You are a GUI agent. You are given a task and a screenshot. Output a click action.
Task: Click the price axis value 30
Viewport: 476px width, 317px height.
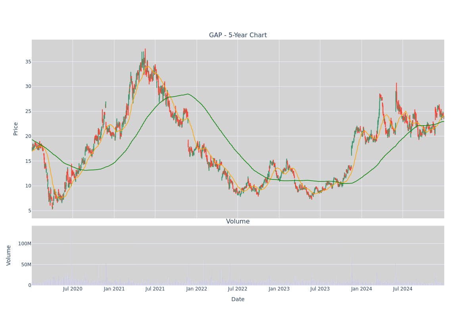tap(28, 86)
